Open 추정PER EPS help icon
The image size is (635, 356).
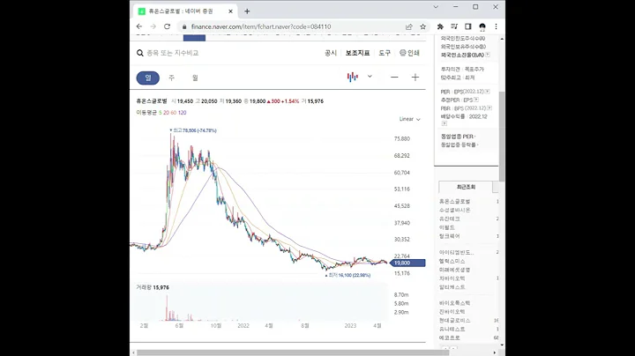pos(476,100)
